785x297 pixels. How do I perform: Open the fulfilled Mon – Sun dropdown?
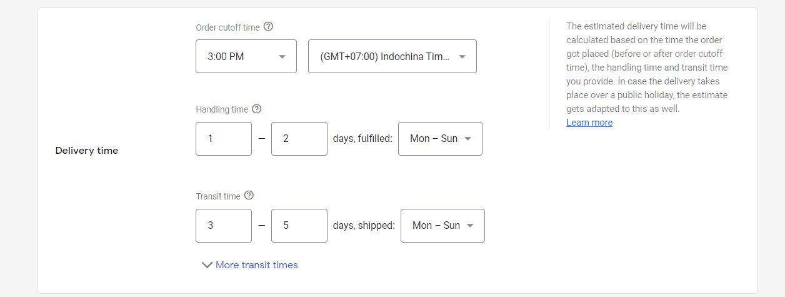click(x=440, y=139)
